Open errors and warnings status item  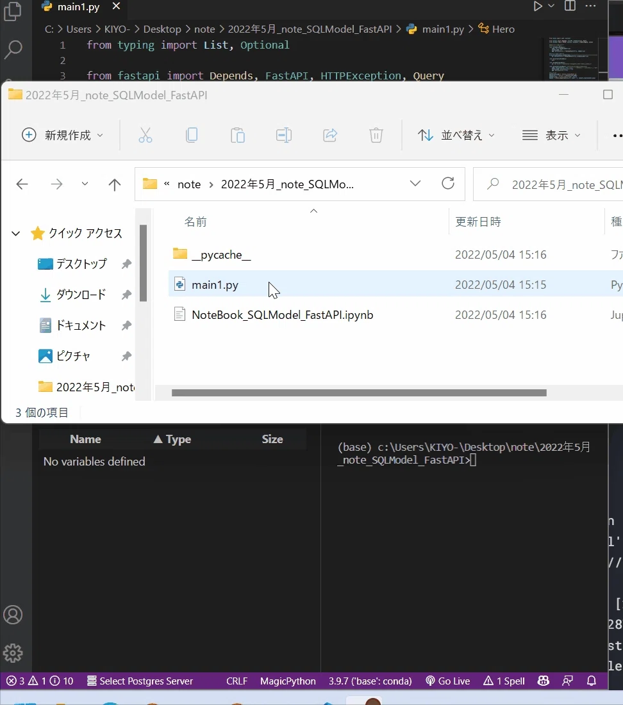40,681
